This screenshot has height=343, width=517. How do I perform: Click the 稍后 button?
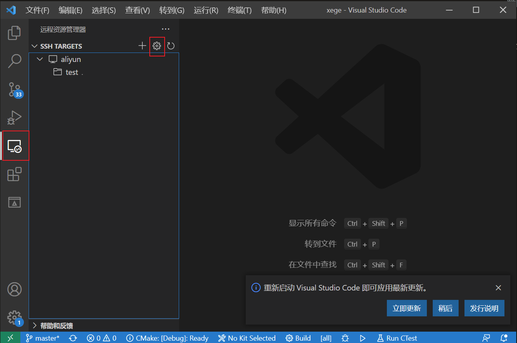445,308
